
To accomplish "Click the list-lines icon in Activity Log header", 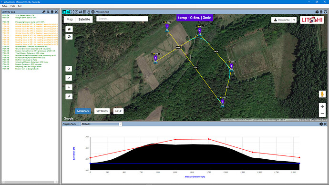I will coord(48,12).
